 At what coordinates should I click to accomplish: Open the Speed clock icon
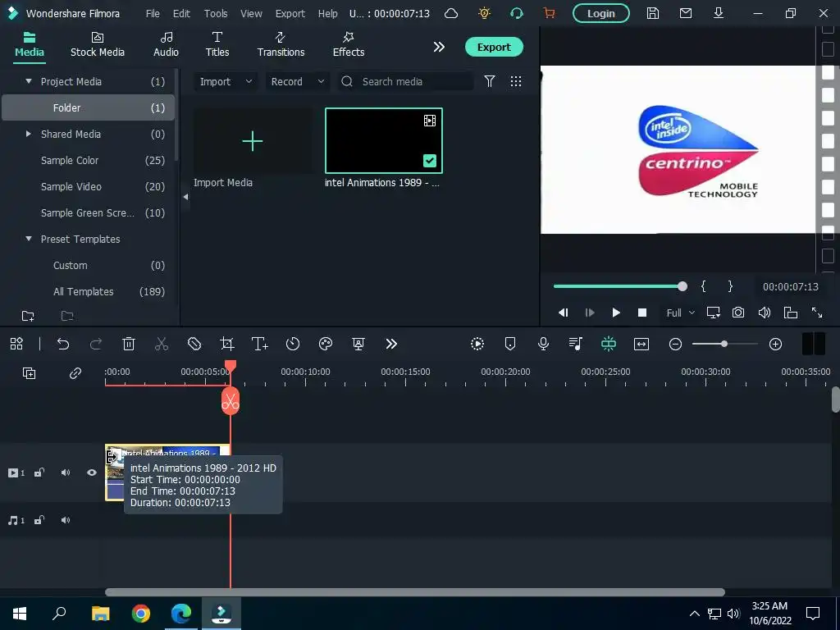(293, 344)
